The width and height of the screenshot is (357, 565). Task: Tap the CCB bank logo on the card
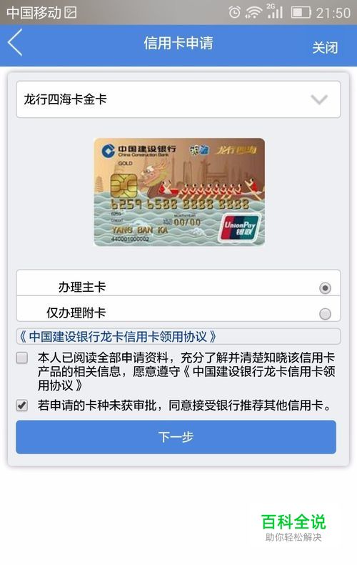coord(108,151)
